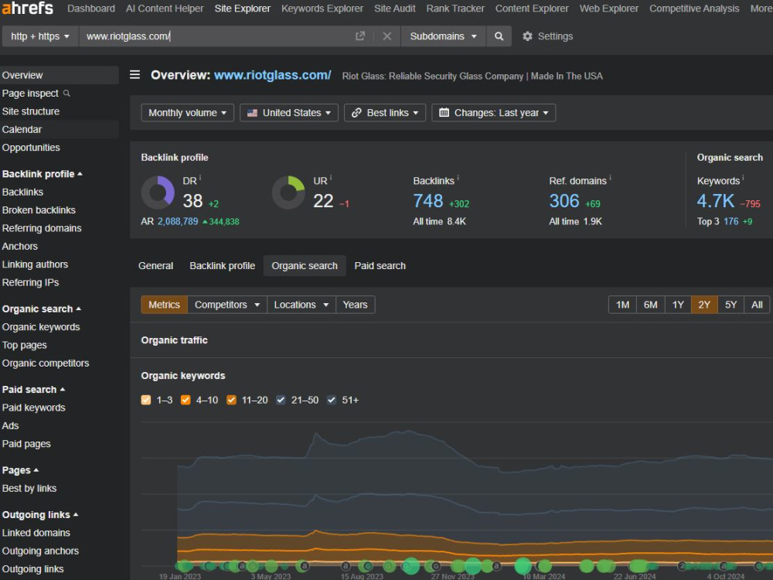Open the Broken backlinks sidebar link
The height and width of the screenshot is (580, 773).
(x=39, y=210)
